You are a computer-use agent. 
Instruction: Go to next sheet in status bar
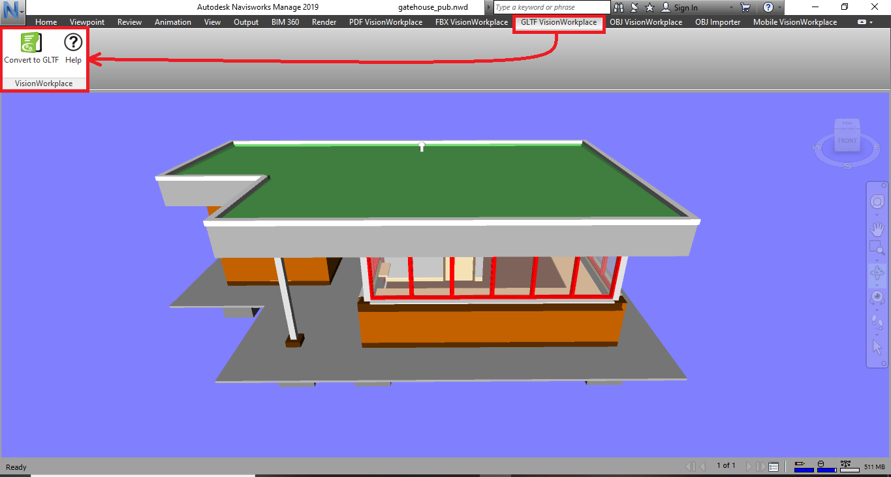coord(748,467)
